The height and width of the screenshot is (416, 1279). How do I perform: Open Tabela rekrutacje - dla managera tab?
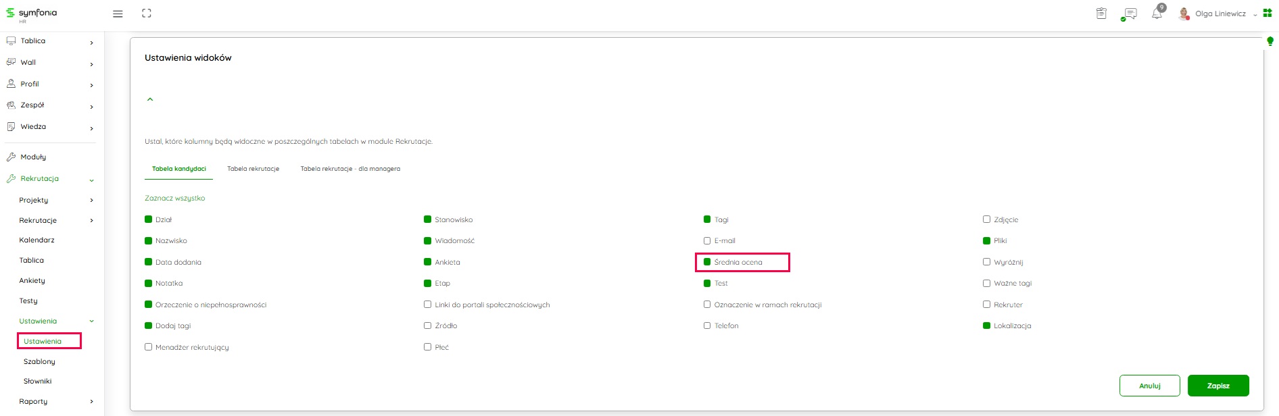(350, 169)
